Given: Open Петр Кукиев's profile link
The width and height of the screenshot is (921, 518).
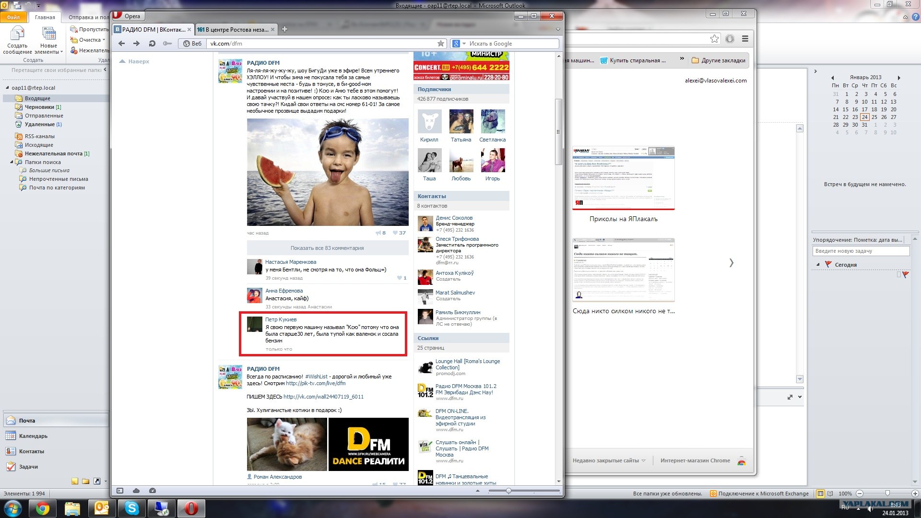Looking at the screenshot, I should [281, 319].
